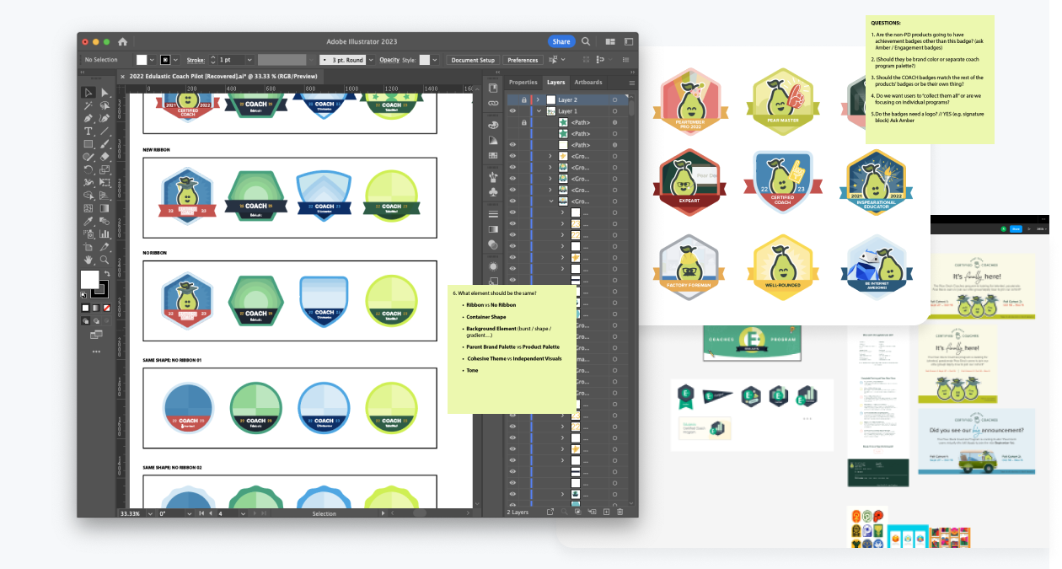Toggle the lock on Layer 2

point(524,100)
